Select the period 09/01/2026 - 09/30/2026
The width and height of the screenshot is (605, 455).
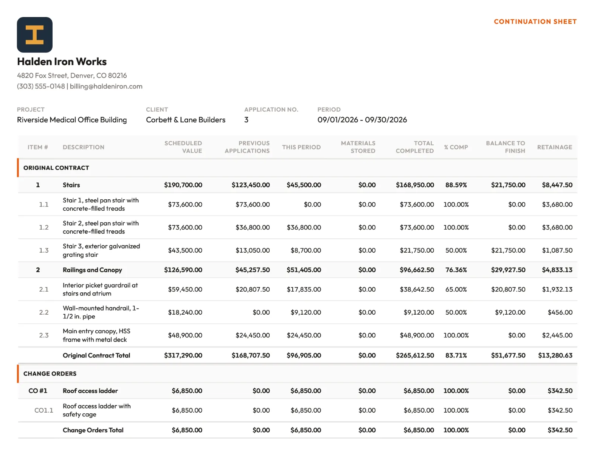coord(362,120)
